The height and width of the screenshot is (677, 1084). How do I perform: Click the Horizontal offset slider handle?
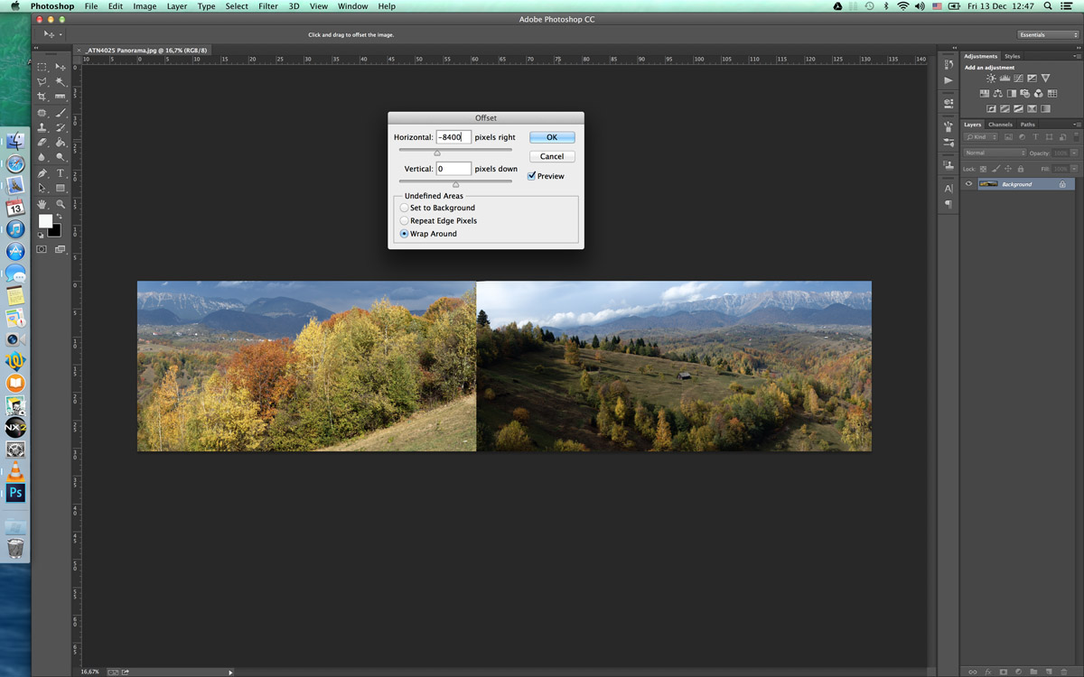437,153
